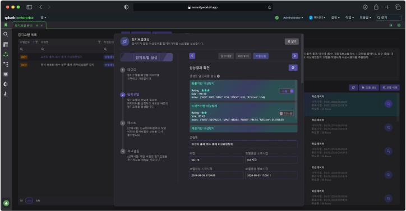Click the info icon beside algorithm performance label
Image resolution: width=406 pixels, height=211 pixels.
click(218, 76)
